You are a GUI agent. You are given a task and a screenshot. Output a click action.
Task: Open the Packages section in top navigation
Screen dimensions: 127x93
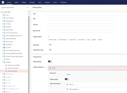tap(32, 2)
